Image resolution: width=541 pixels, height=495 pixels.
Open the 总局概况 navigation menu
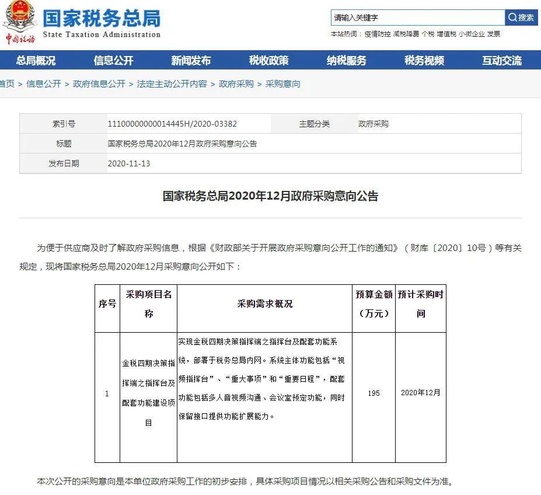36,60
